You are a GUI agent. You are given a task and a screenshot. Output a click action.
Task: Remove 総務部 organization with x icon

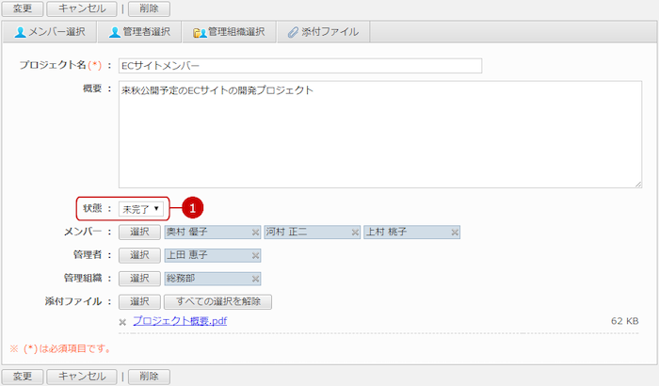pos(255,279)
